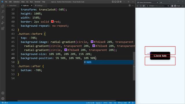The width and height of the screenshot is (185, 104).
Task: Open the Manage gear menu
Action: pos(3,99)
